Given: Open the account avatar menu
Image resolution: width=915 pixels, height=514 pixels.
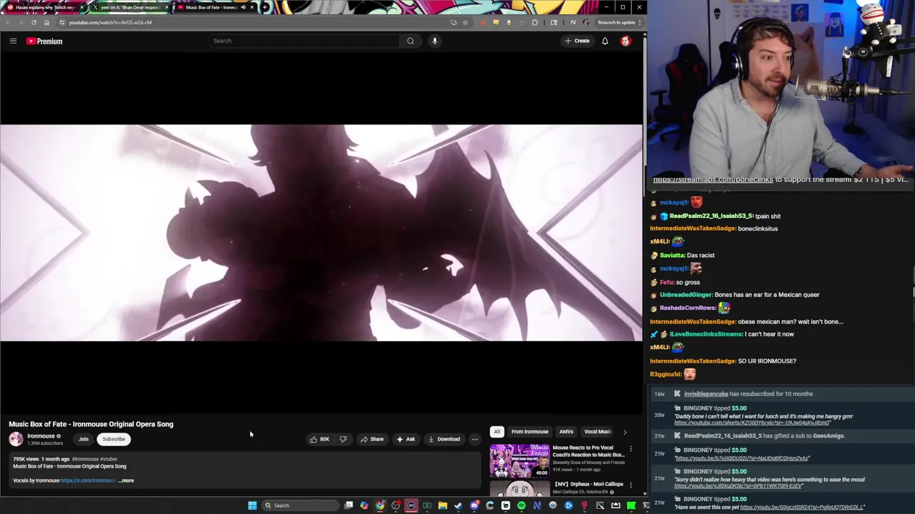Looking at the screenshot, I should click(x=625, y=41).
